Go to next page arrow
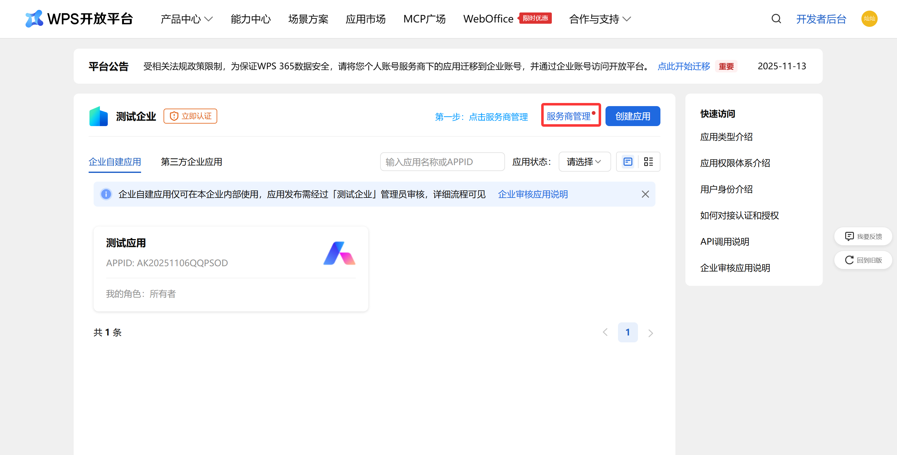 coord(650,333)
